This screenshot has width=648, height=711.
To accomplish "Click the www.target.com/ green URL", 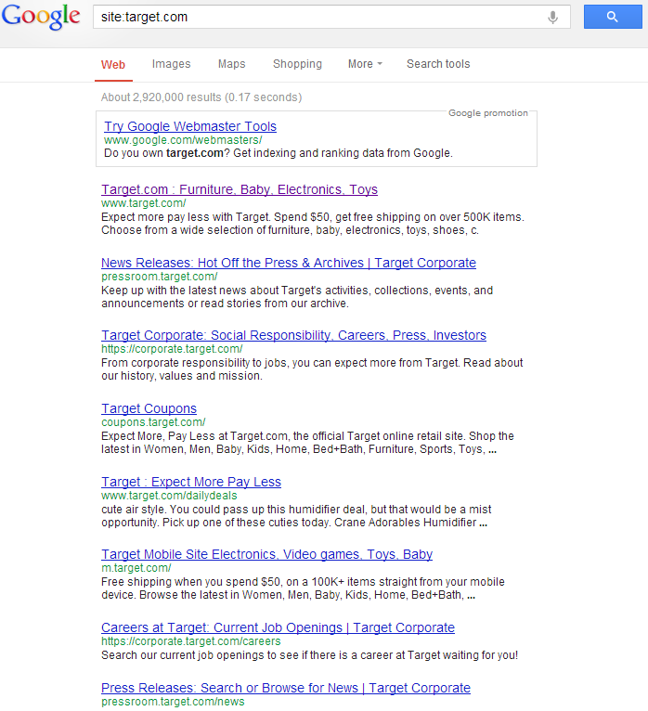I will pos(144,203).
